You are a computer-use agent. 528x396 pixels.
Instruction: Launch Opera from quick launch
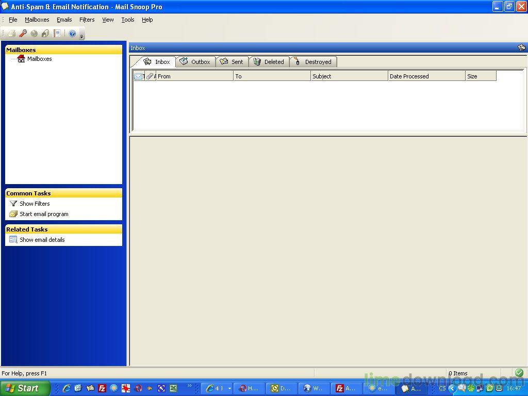(138, 388)
